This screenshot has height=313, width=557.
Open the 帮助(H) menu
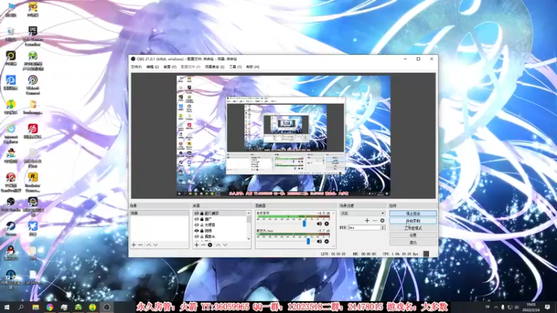[x=253, y=67]
